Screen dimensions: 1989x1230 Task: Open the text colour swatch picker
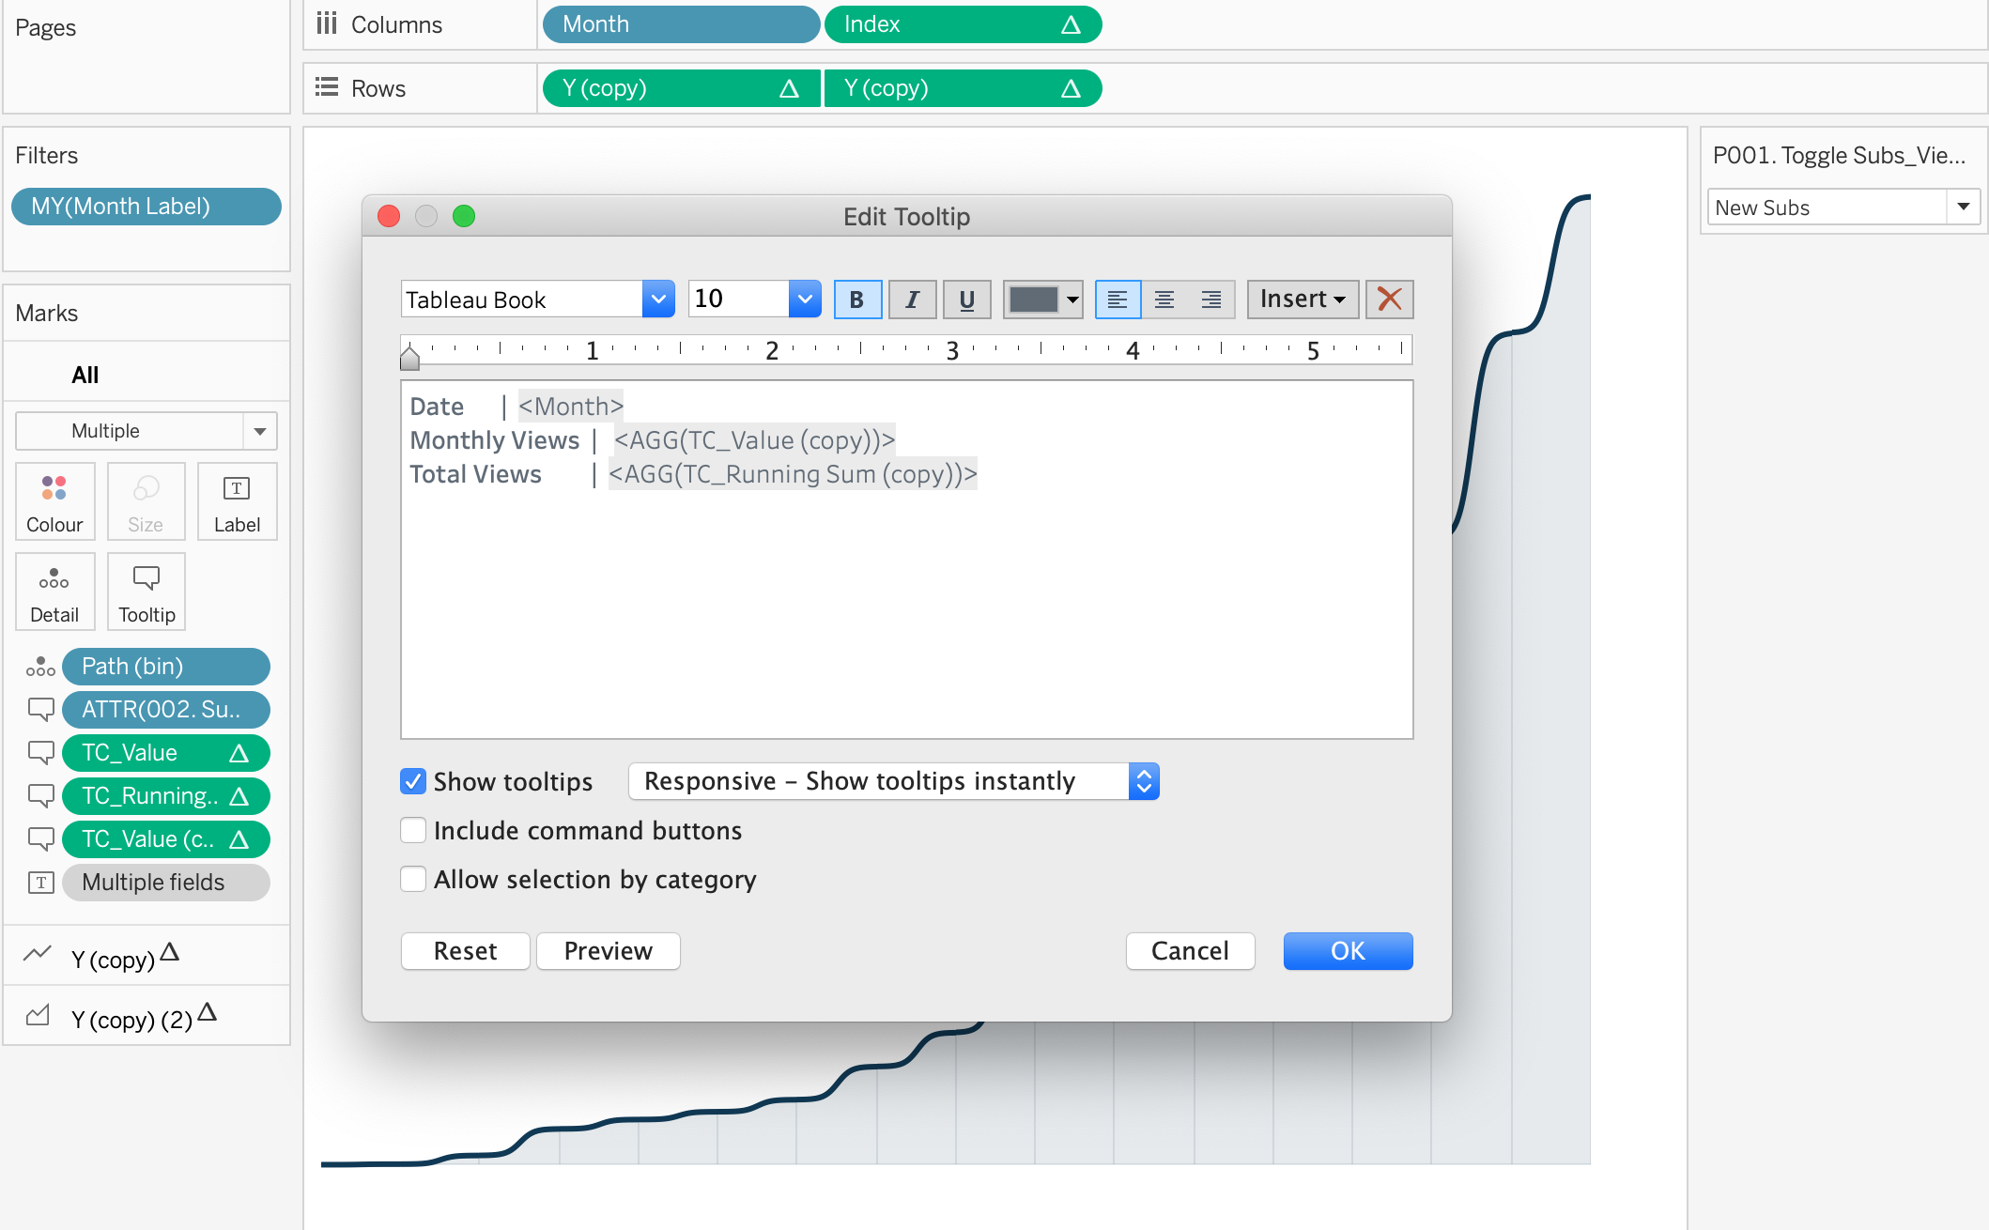(x=1042, y=300)
